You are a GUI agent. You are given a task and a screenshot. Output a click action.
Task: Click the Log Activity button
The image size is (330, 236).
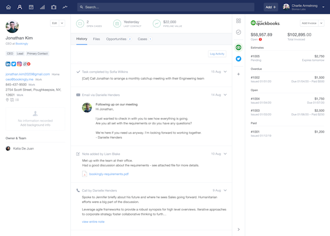pos(217,54)
